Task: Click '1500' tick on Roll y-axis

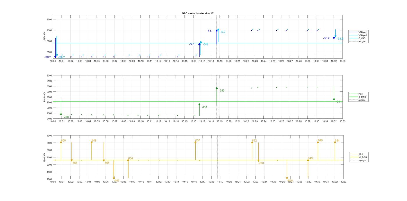Action: coord(49,172)
